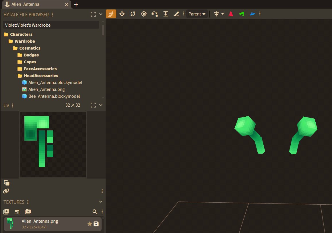The image size is (332, 233).
Task: Open the Parent transform space dropdown
Action: pyautogui.click(x=197, y=14)
